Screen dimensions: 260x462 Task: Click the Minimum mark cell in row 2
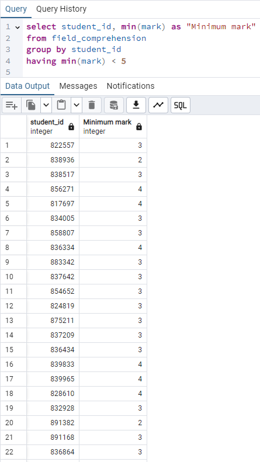point(113,160)
